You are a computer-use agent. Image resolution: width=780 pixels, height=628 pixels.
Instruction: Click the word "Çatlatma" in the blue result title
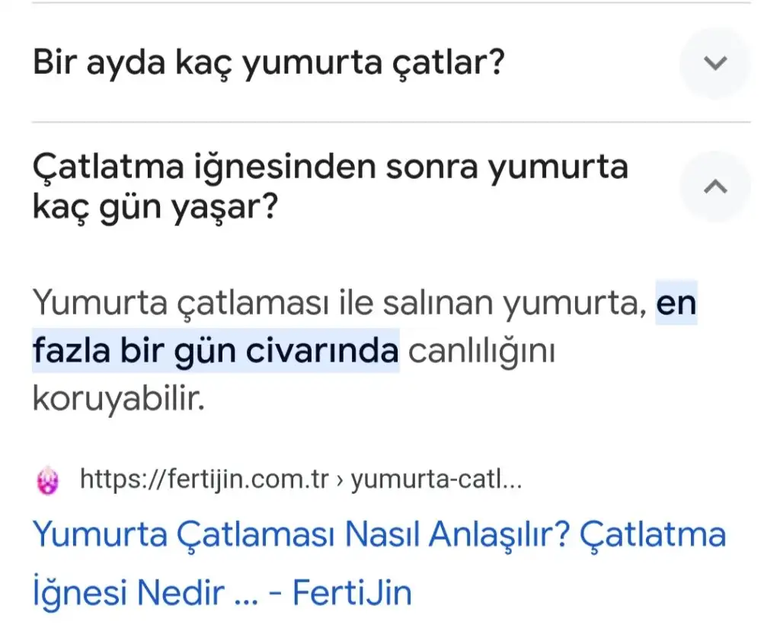coord(653,535)
